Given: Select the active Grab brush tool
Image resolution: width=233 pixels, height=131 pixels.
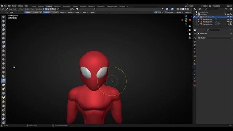Looking at the screenshot, I should click(3, 80).
